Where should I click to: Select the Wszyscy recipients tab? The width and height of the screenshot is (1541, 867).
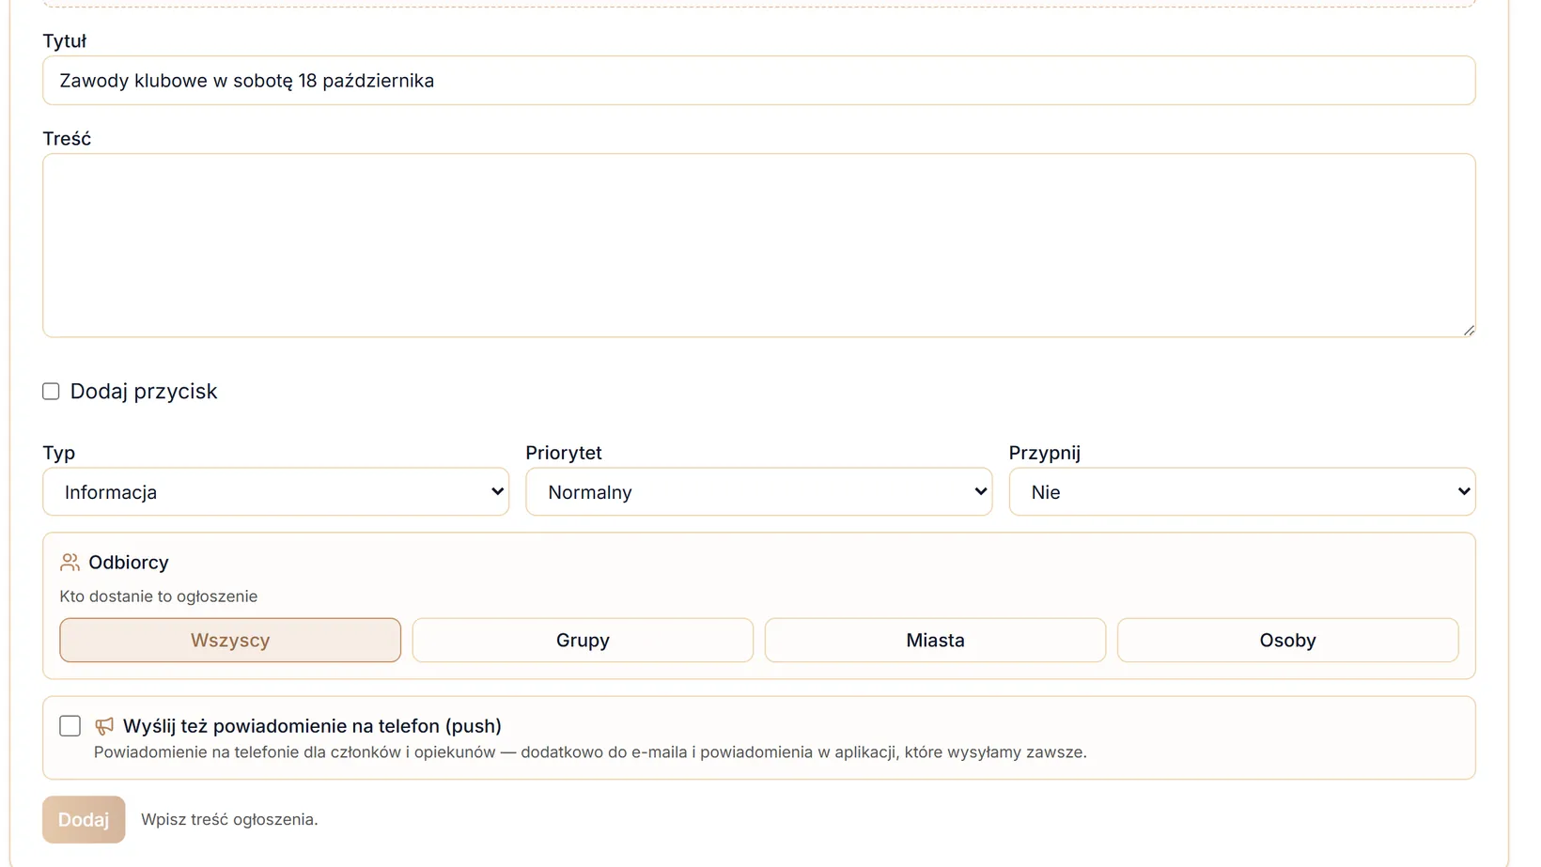point(230,641)
